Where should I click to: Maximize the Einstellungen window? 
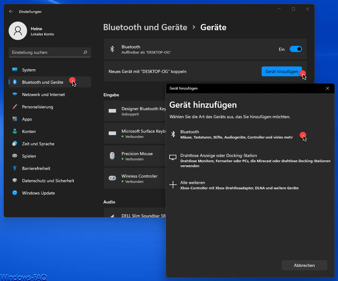pyautogui.click(x=293, y=9)
